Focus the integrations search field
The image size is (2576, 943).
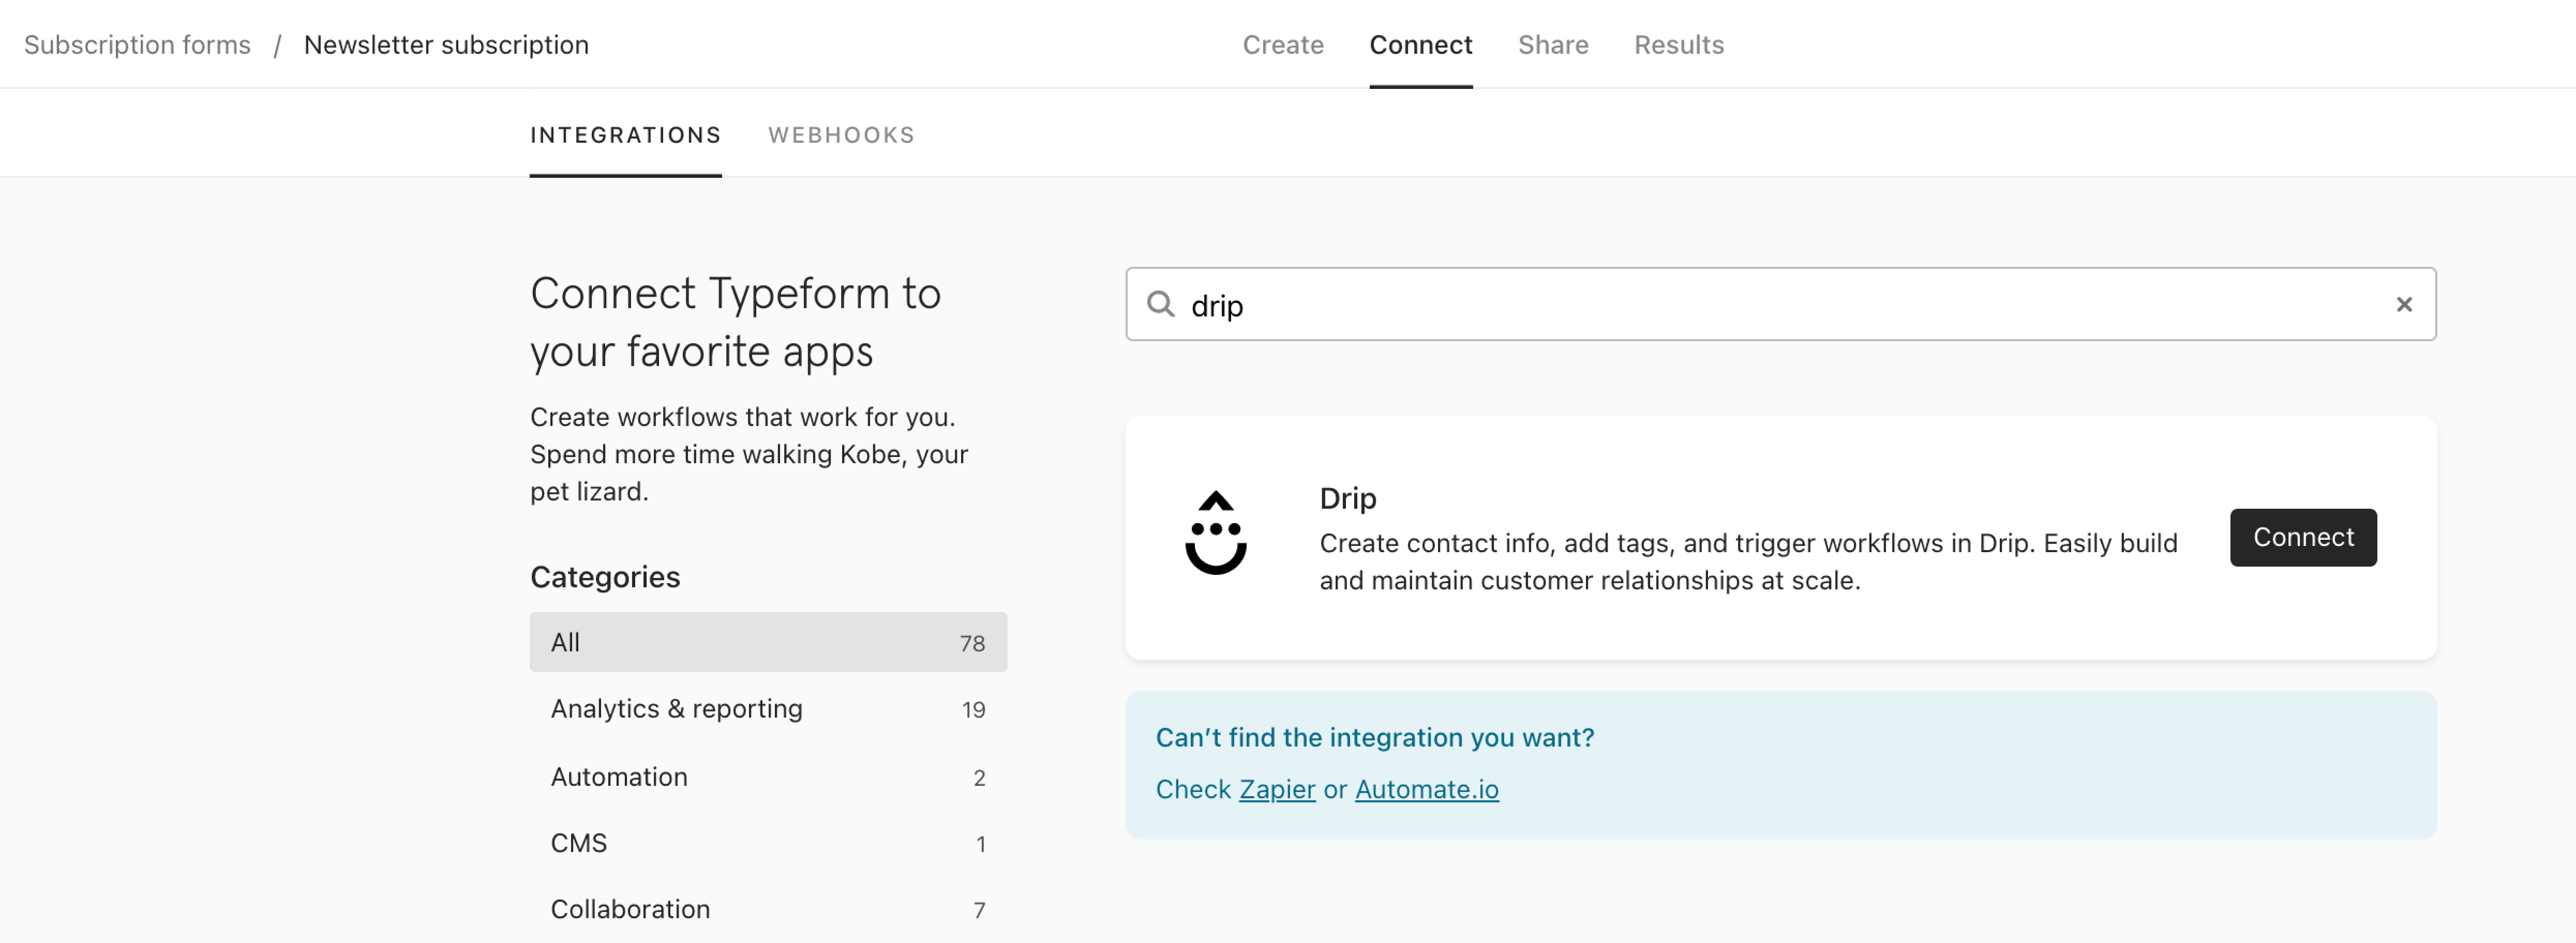(x=1780, y=304)
